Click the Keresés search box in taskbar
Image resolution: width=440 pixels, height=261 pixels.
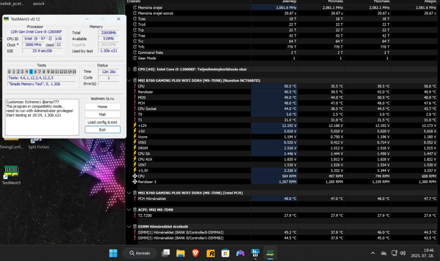pos(140,253)
